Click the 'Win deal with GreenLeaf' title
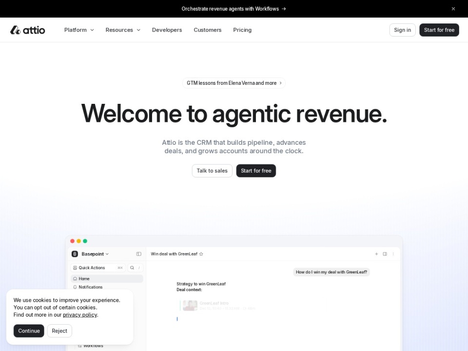The width and height of the screenshot is (468, 351). [x=174, y=254]
